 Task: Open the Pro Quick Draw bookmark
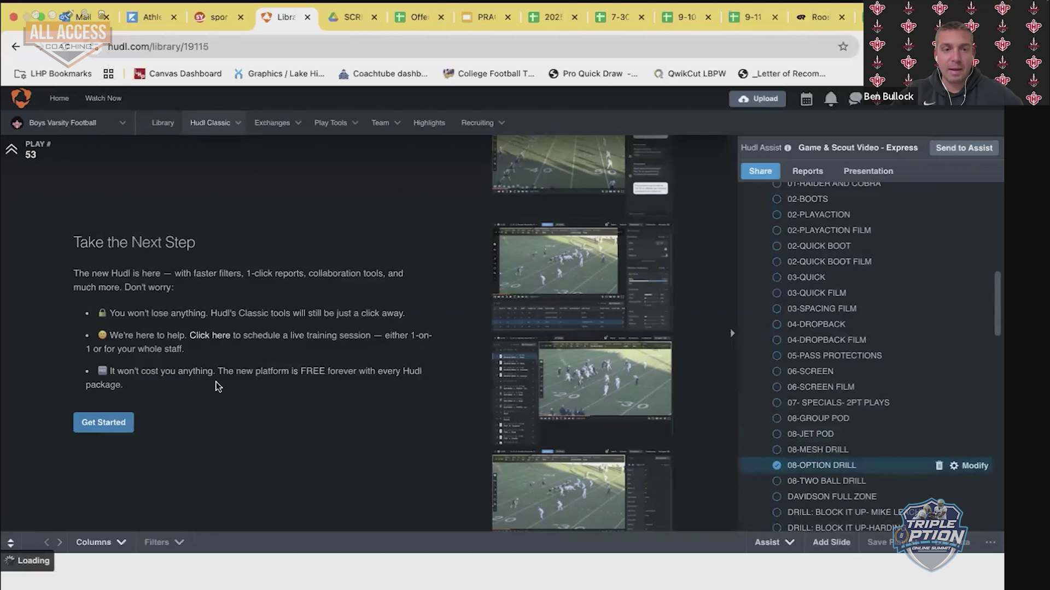pyautogui.click(x=593, y=74)
